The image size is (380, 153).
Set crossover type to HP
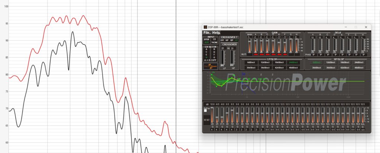[x=227, y=40]
